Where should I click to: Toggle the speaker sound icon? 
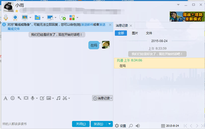pos(138,126)
